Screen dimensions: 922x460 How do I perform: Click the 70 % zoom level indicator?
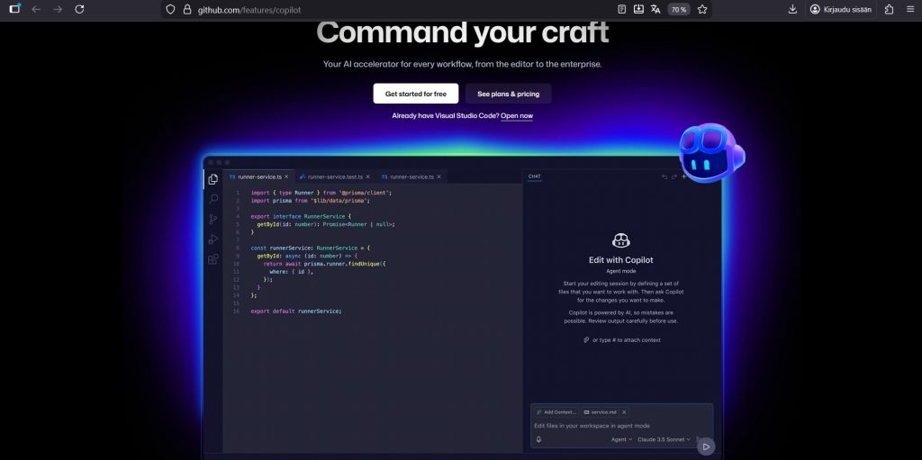[679, 9]
